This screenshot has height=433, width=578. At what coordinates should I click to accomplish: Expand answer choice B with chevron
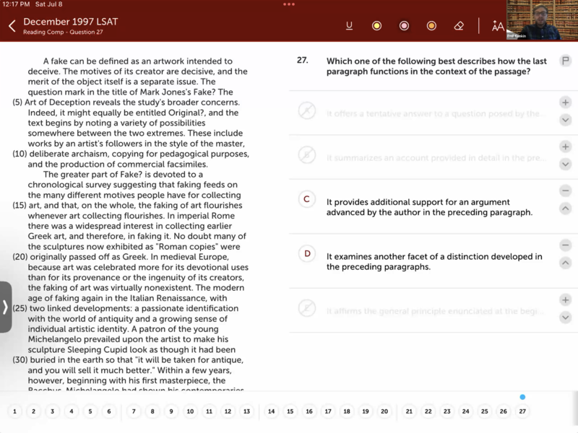[x=566, y=165]
